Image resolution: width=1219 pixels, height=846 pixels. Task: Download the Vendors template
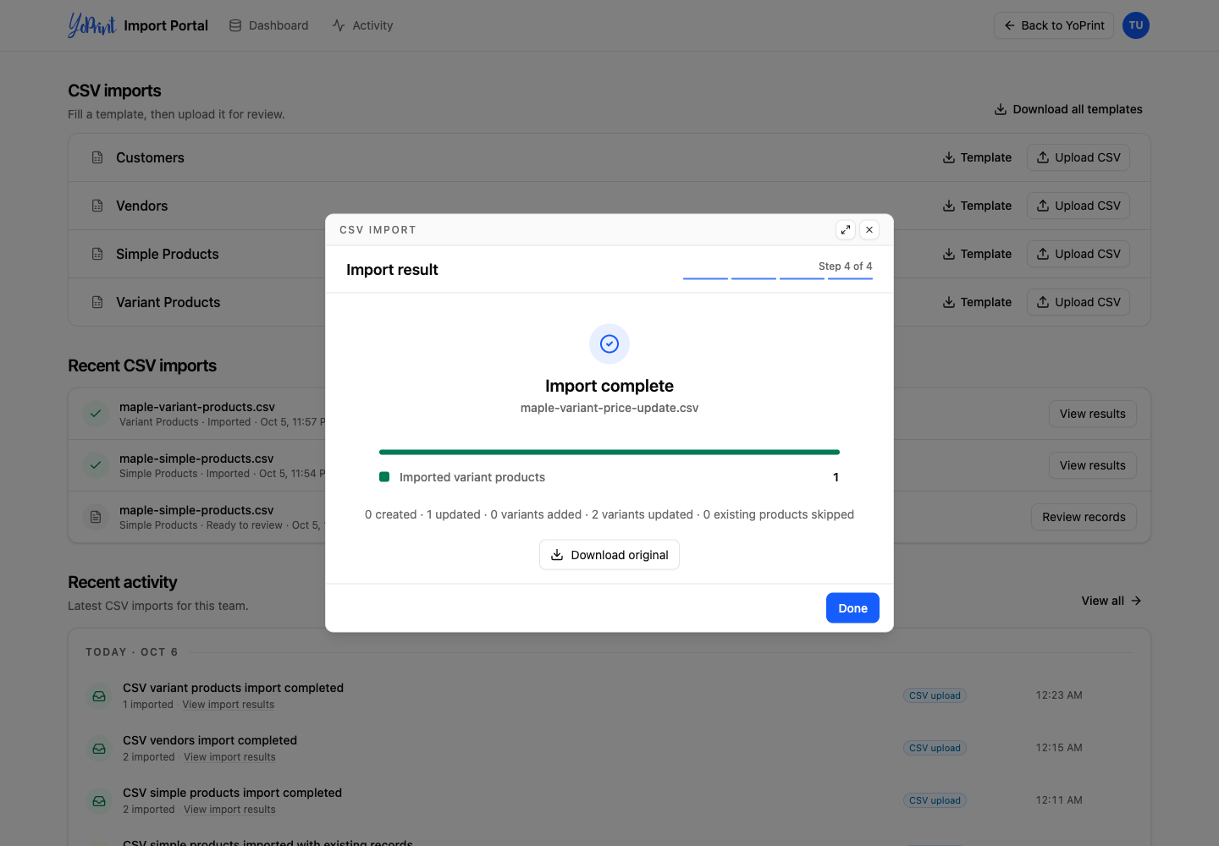(977, 206)
